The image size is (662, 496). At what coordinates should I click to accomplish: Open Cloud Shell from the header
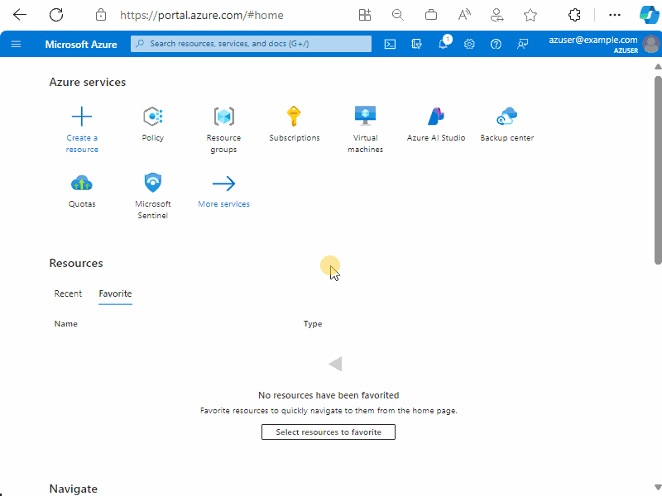coord(390,44)
